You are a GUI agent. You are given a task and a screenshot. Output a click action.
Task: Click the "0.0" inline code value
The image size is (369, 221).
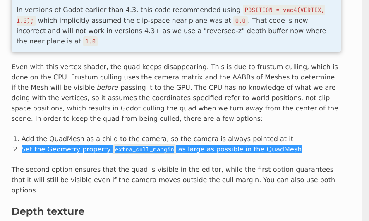click(x=240, y=20)
